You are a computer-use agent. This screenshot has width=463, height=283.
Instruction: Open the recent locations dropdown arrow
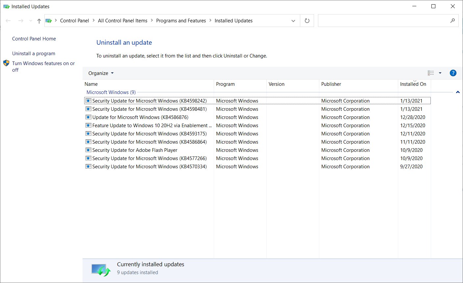point(31,21)
